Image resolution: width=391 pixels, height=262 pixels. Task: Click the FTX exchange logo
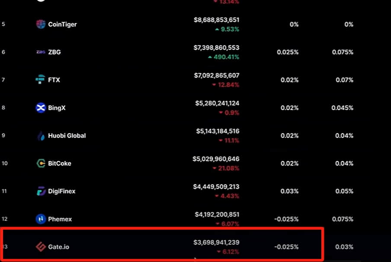[40, 79]
